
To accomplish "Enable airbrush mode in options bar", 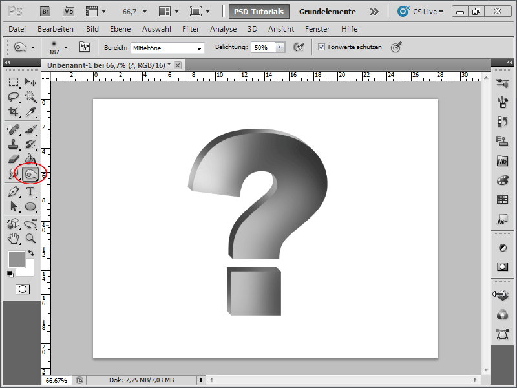I will 299,47.
